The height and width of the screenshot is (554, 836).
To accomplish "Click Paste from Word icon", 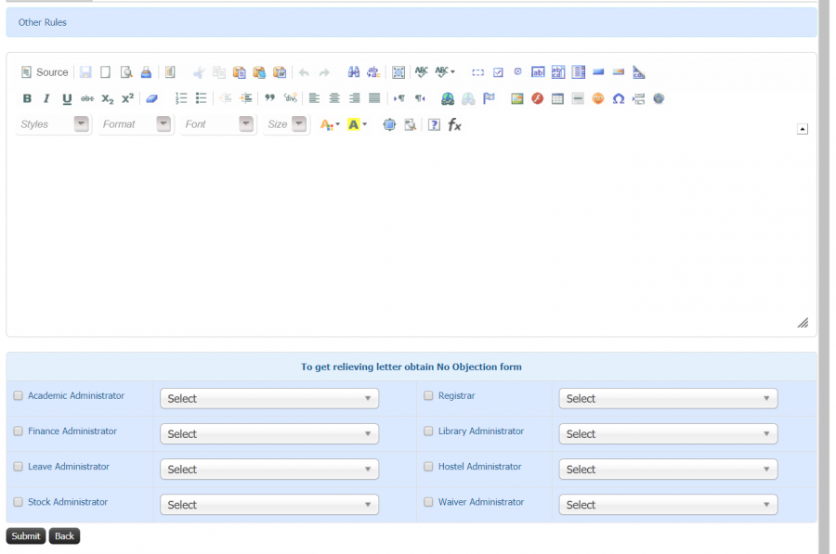I will click(280, 71).
